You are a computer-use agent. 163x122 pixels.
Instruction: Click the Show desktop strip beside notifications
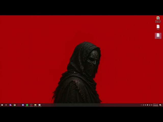pyautogui.click(x=162, y=105)
